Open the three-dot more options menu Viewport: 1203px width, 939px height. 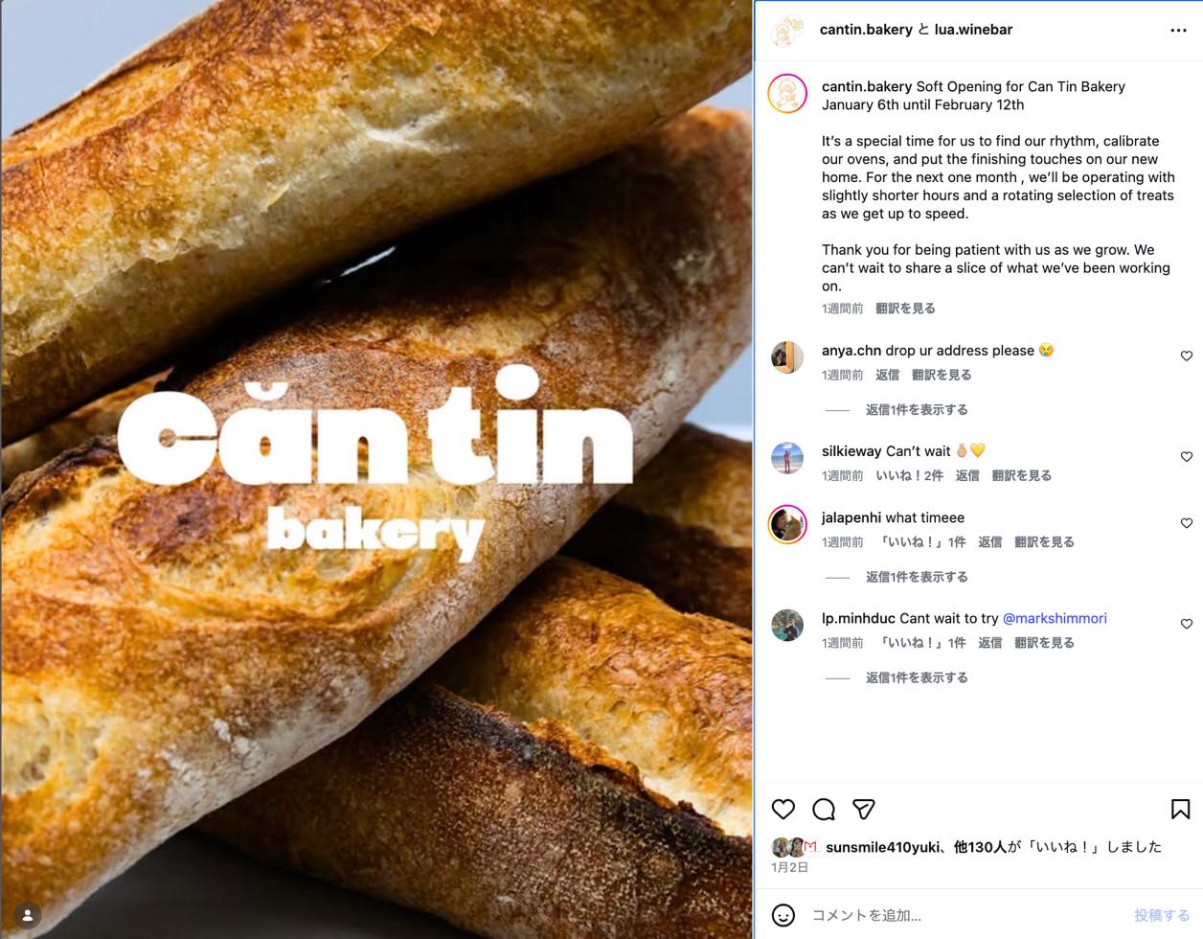[1178, 31]
